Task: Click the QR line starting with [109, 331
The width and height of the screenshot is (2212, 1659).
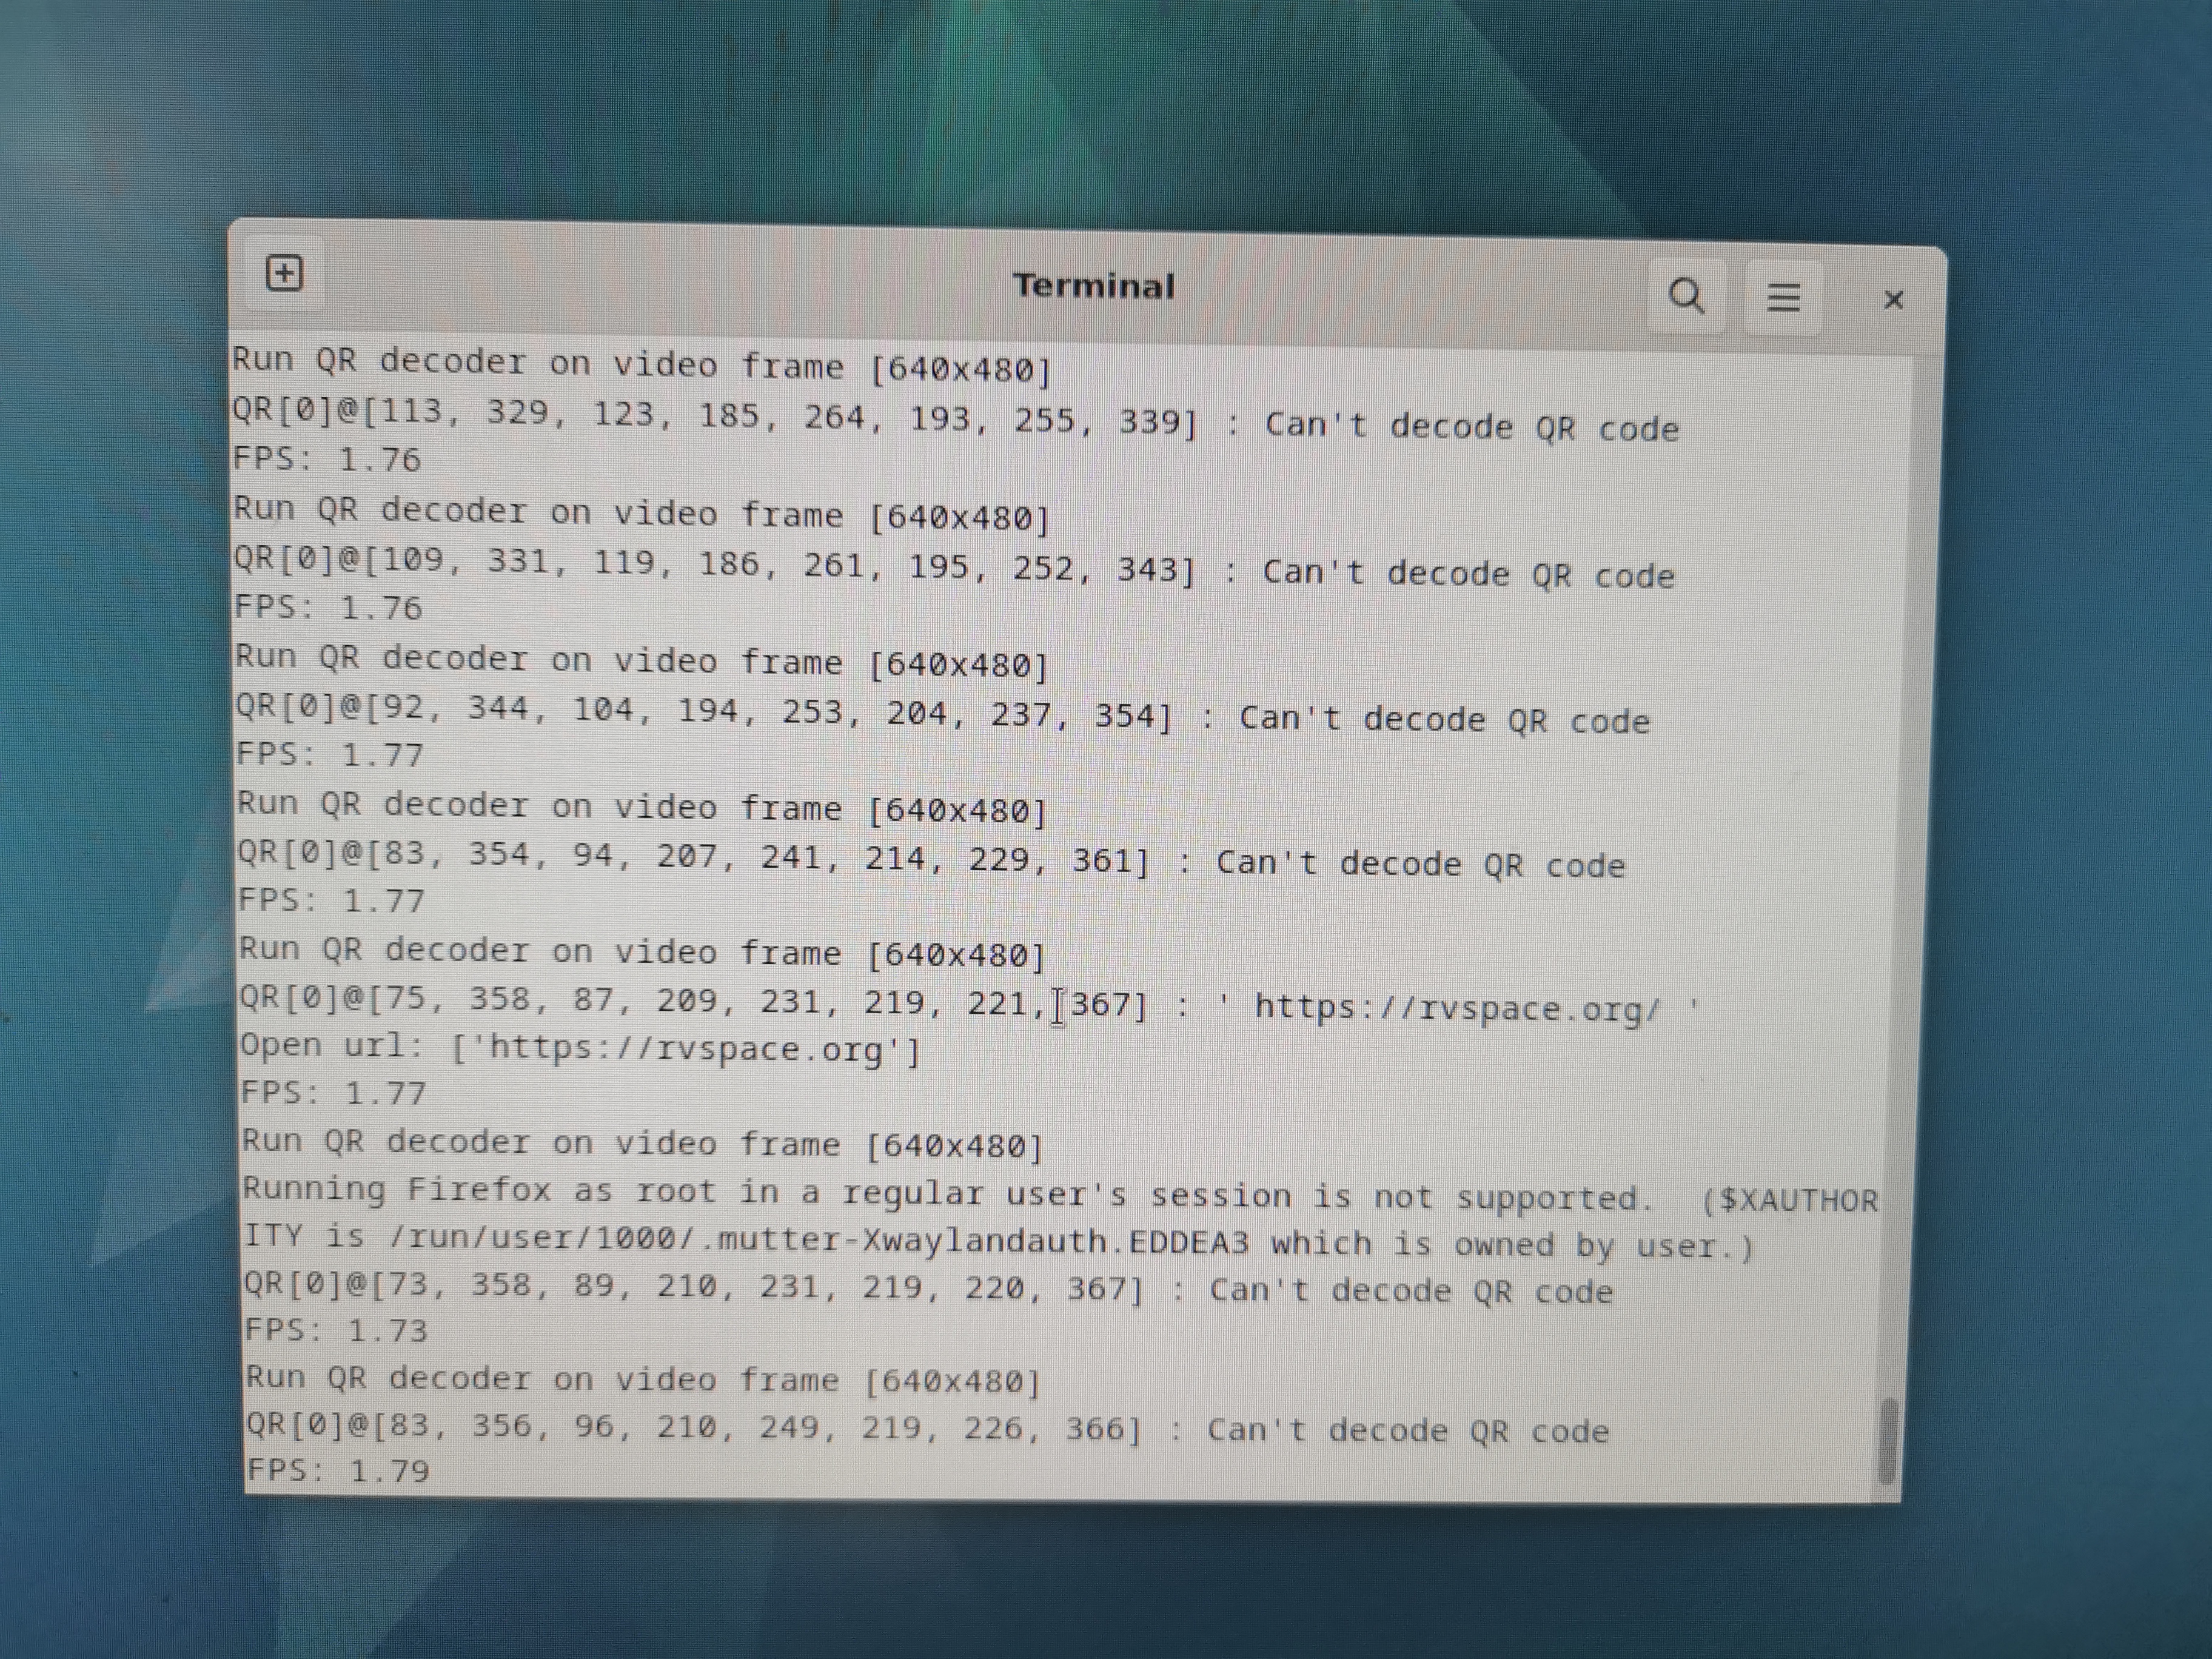Action: tap(953, 567)
